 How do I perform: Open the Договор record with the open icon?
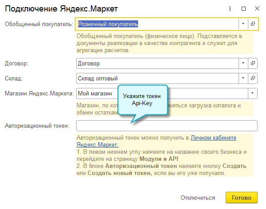coord(253,63)
